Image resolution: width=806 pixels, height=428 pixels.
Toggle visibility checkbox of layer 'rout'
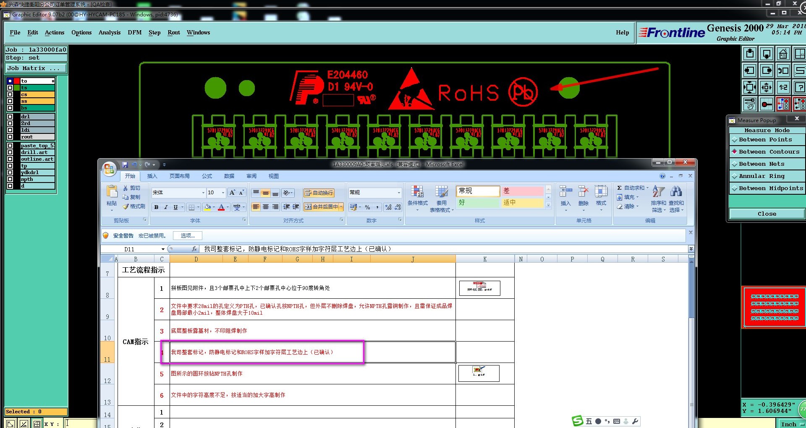tap(10, 137)
